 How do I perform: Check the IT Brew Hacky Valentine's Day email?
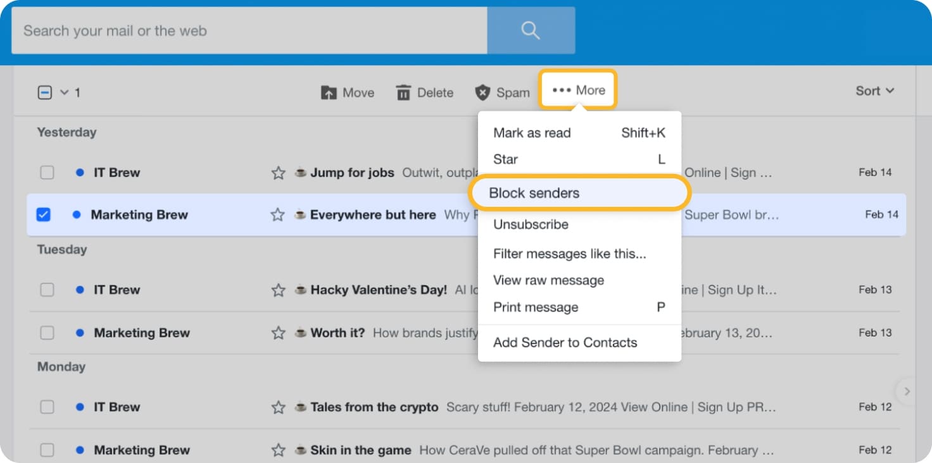47,290
